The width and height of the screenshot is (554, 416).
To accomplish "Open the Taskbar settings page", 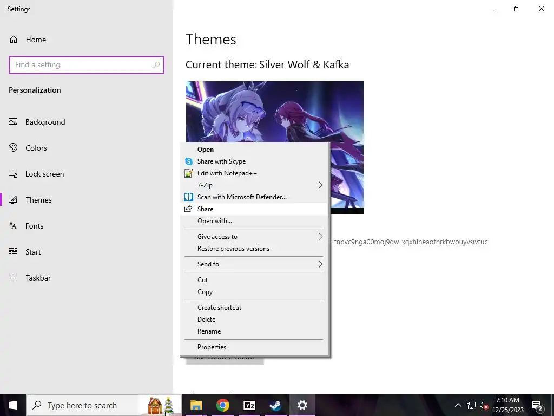I will [x=30, y=278].
